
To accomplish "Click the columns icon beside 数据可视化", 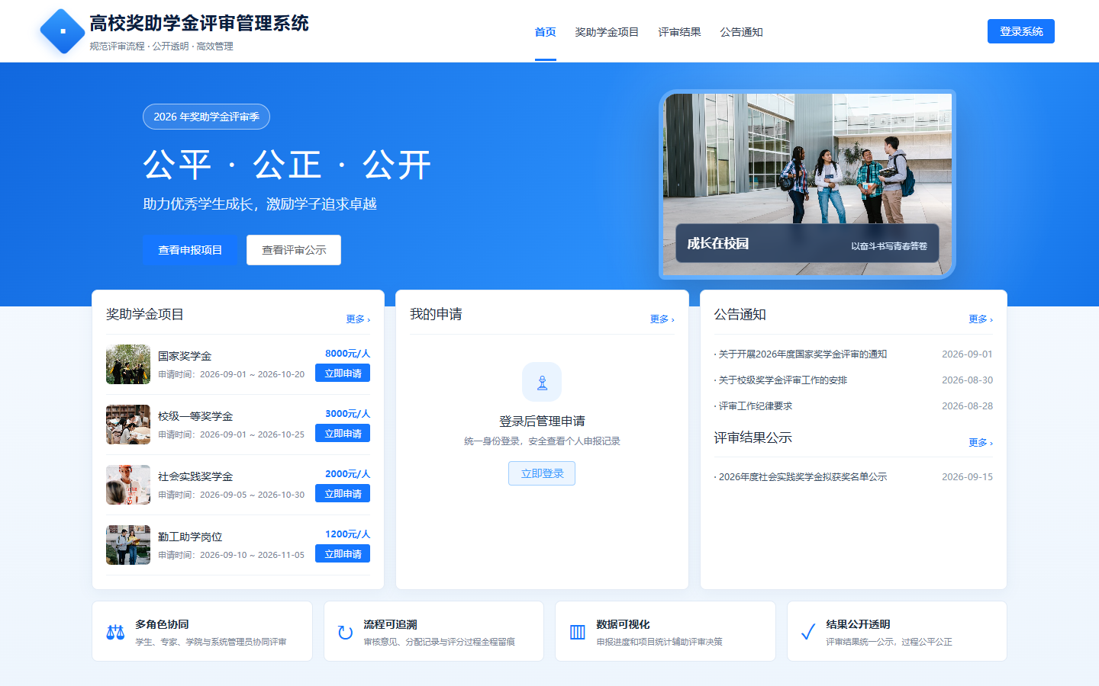I will tap(578, 632).
